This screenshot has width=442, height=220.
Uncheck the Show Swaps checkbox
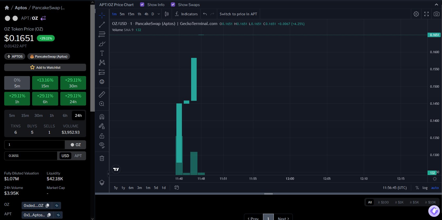coord(173,4)
